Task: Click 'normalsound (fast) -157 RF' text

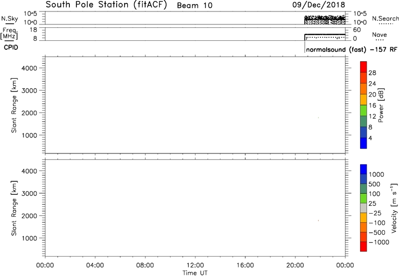Action: (352, 49)
